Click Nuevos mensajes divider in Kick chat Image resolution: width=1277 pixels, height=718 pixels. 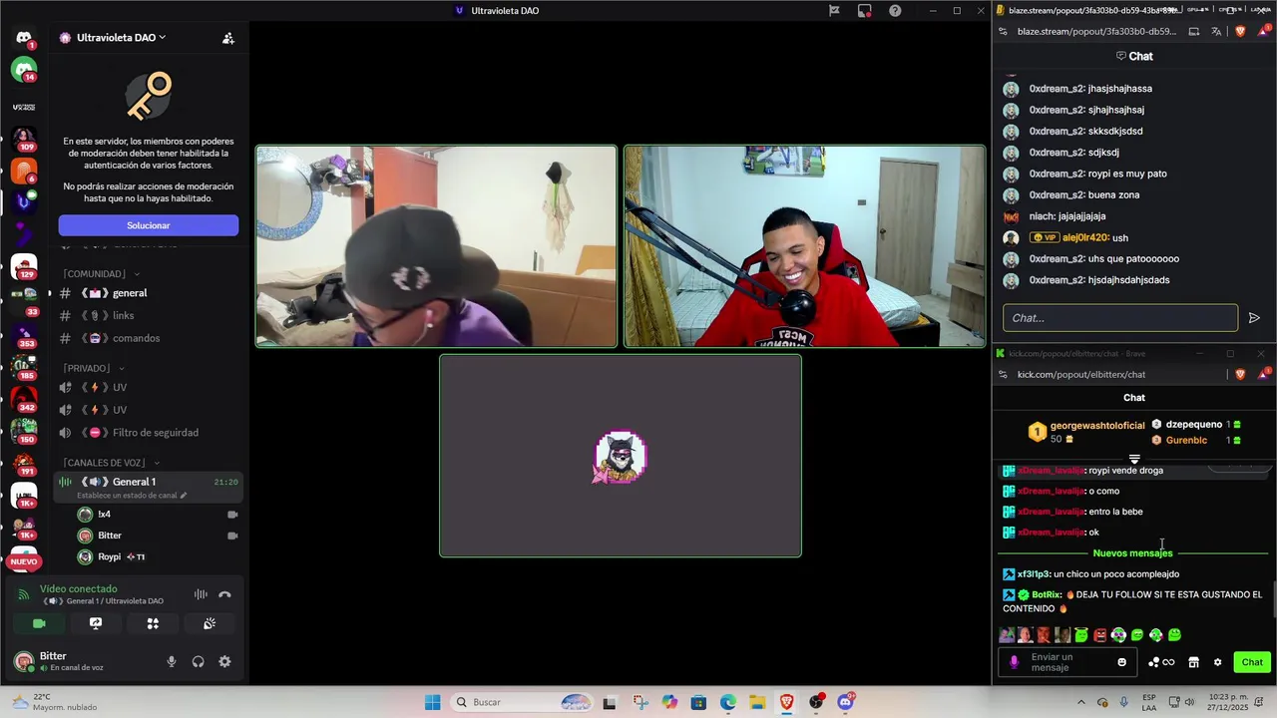[1132, 553]
